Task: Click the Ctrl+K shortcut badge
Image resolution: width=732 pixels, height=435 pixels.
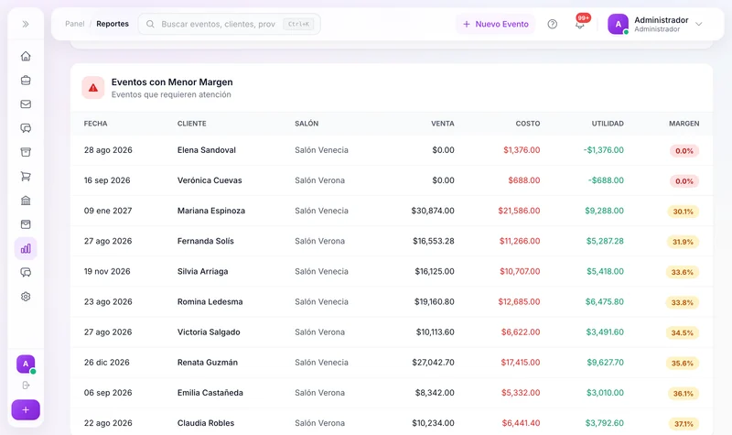Action: pos(298,24)
